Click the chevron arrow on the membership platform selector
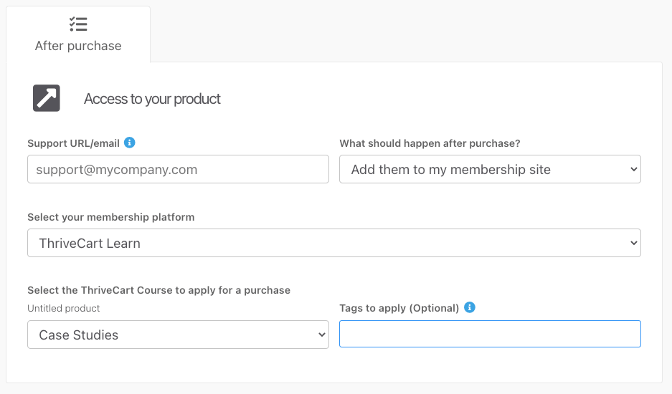Viewport: 672px width, 394px height. point(634,243)
